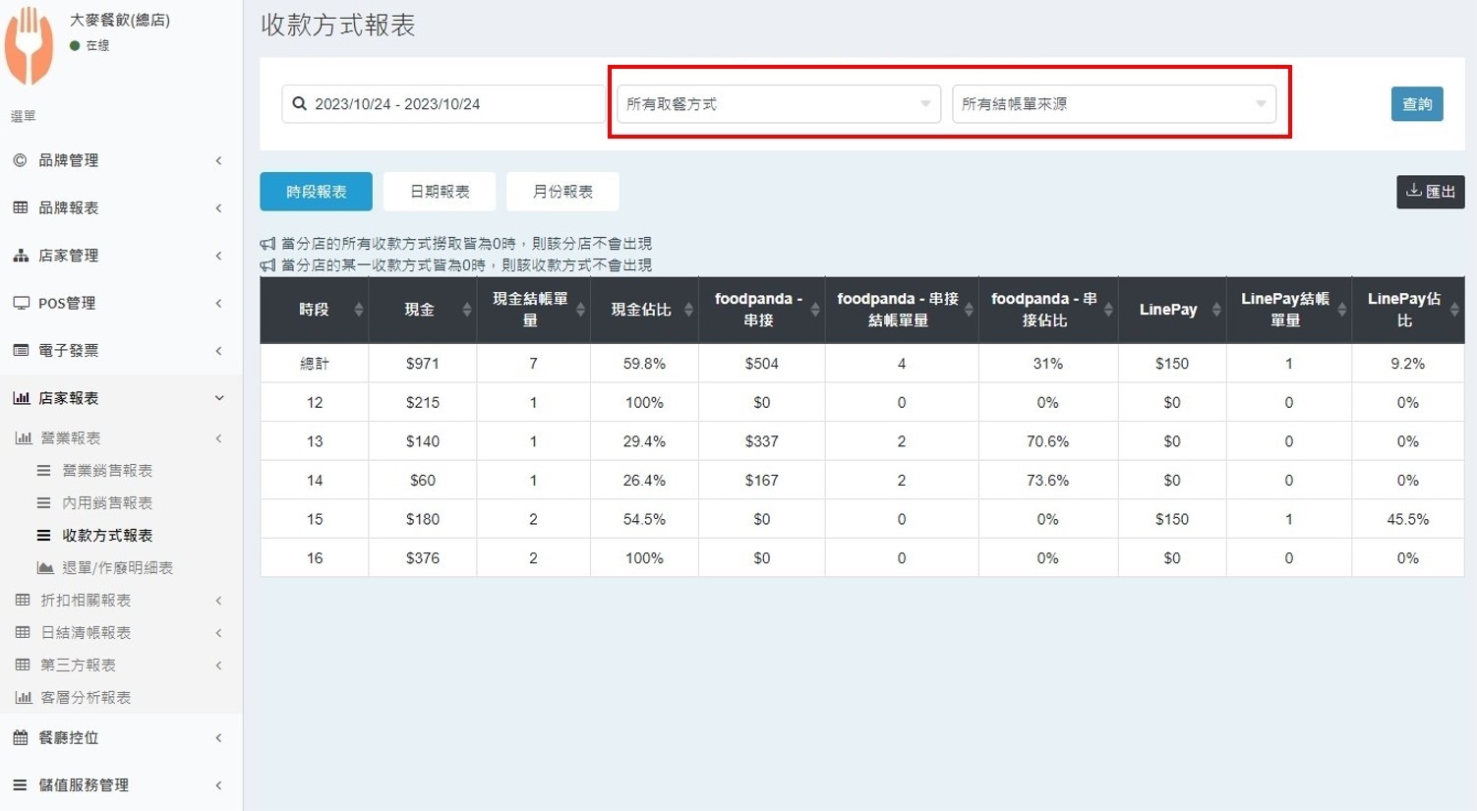1477x811 pixels.
Task: Click the 大麥餐飲 fork logo icon
Action: (x=30, y=45)
